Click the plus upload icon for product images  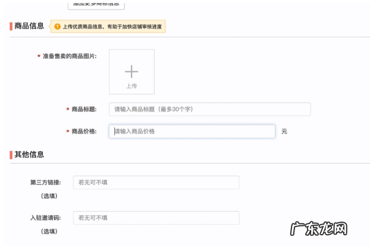[x=131, y=72]
